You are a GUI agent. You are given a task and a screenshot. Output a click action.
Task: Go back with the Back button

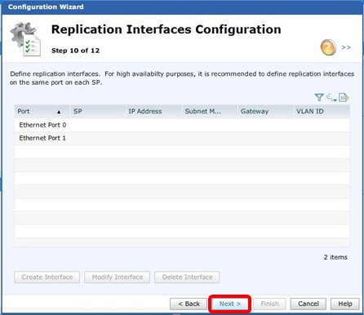(189, 304)
